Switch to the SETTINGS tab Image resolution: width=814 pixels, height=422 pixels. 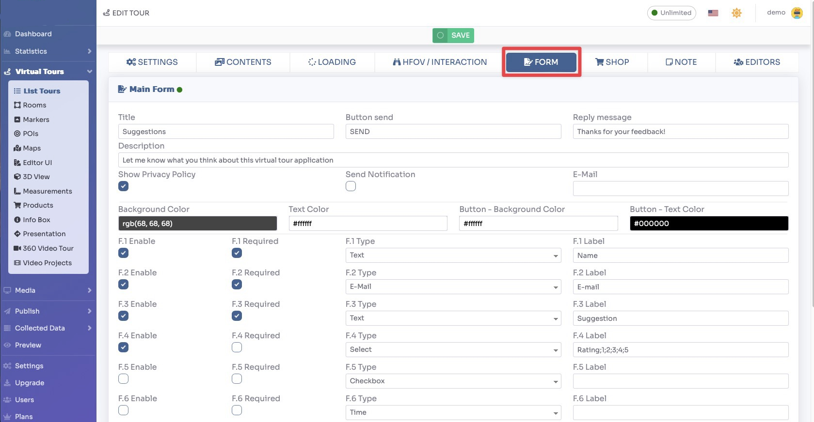152,62
